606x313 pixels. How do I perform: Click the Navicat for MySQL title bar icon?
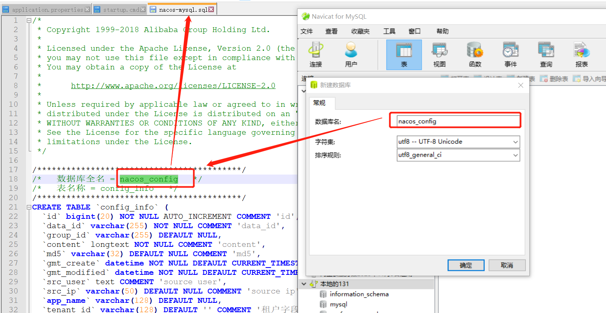305,16
